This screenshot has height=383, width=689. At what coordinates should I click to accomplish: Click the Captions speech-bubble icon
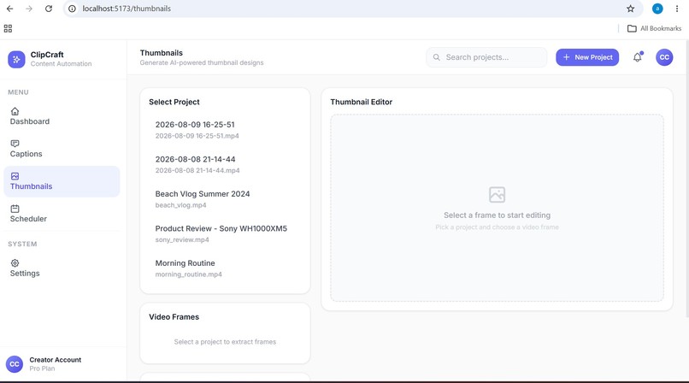point(15,144)
